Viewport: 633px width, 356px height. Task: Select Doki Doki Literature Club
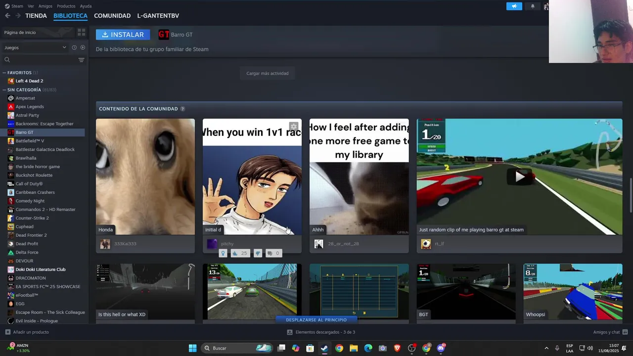[x=41, y=269]
